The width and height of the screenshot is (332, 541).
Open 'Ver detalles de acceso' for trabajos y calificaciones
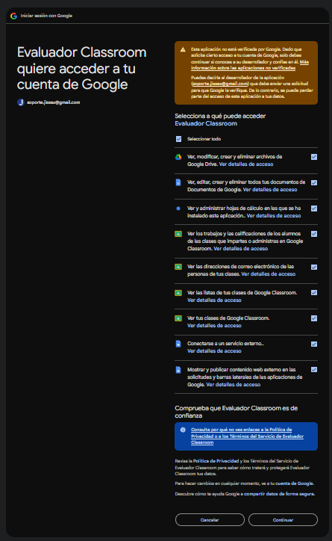(241, 249)
